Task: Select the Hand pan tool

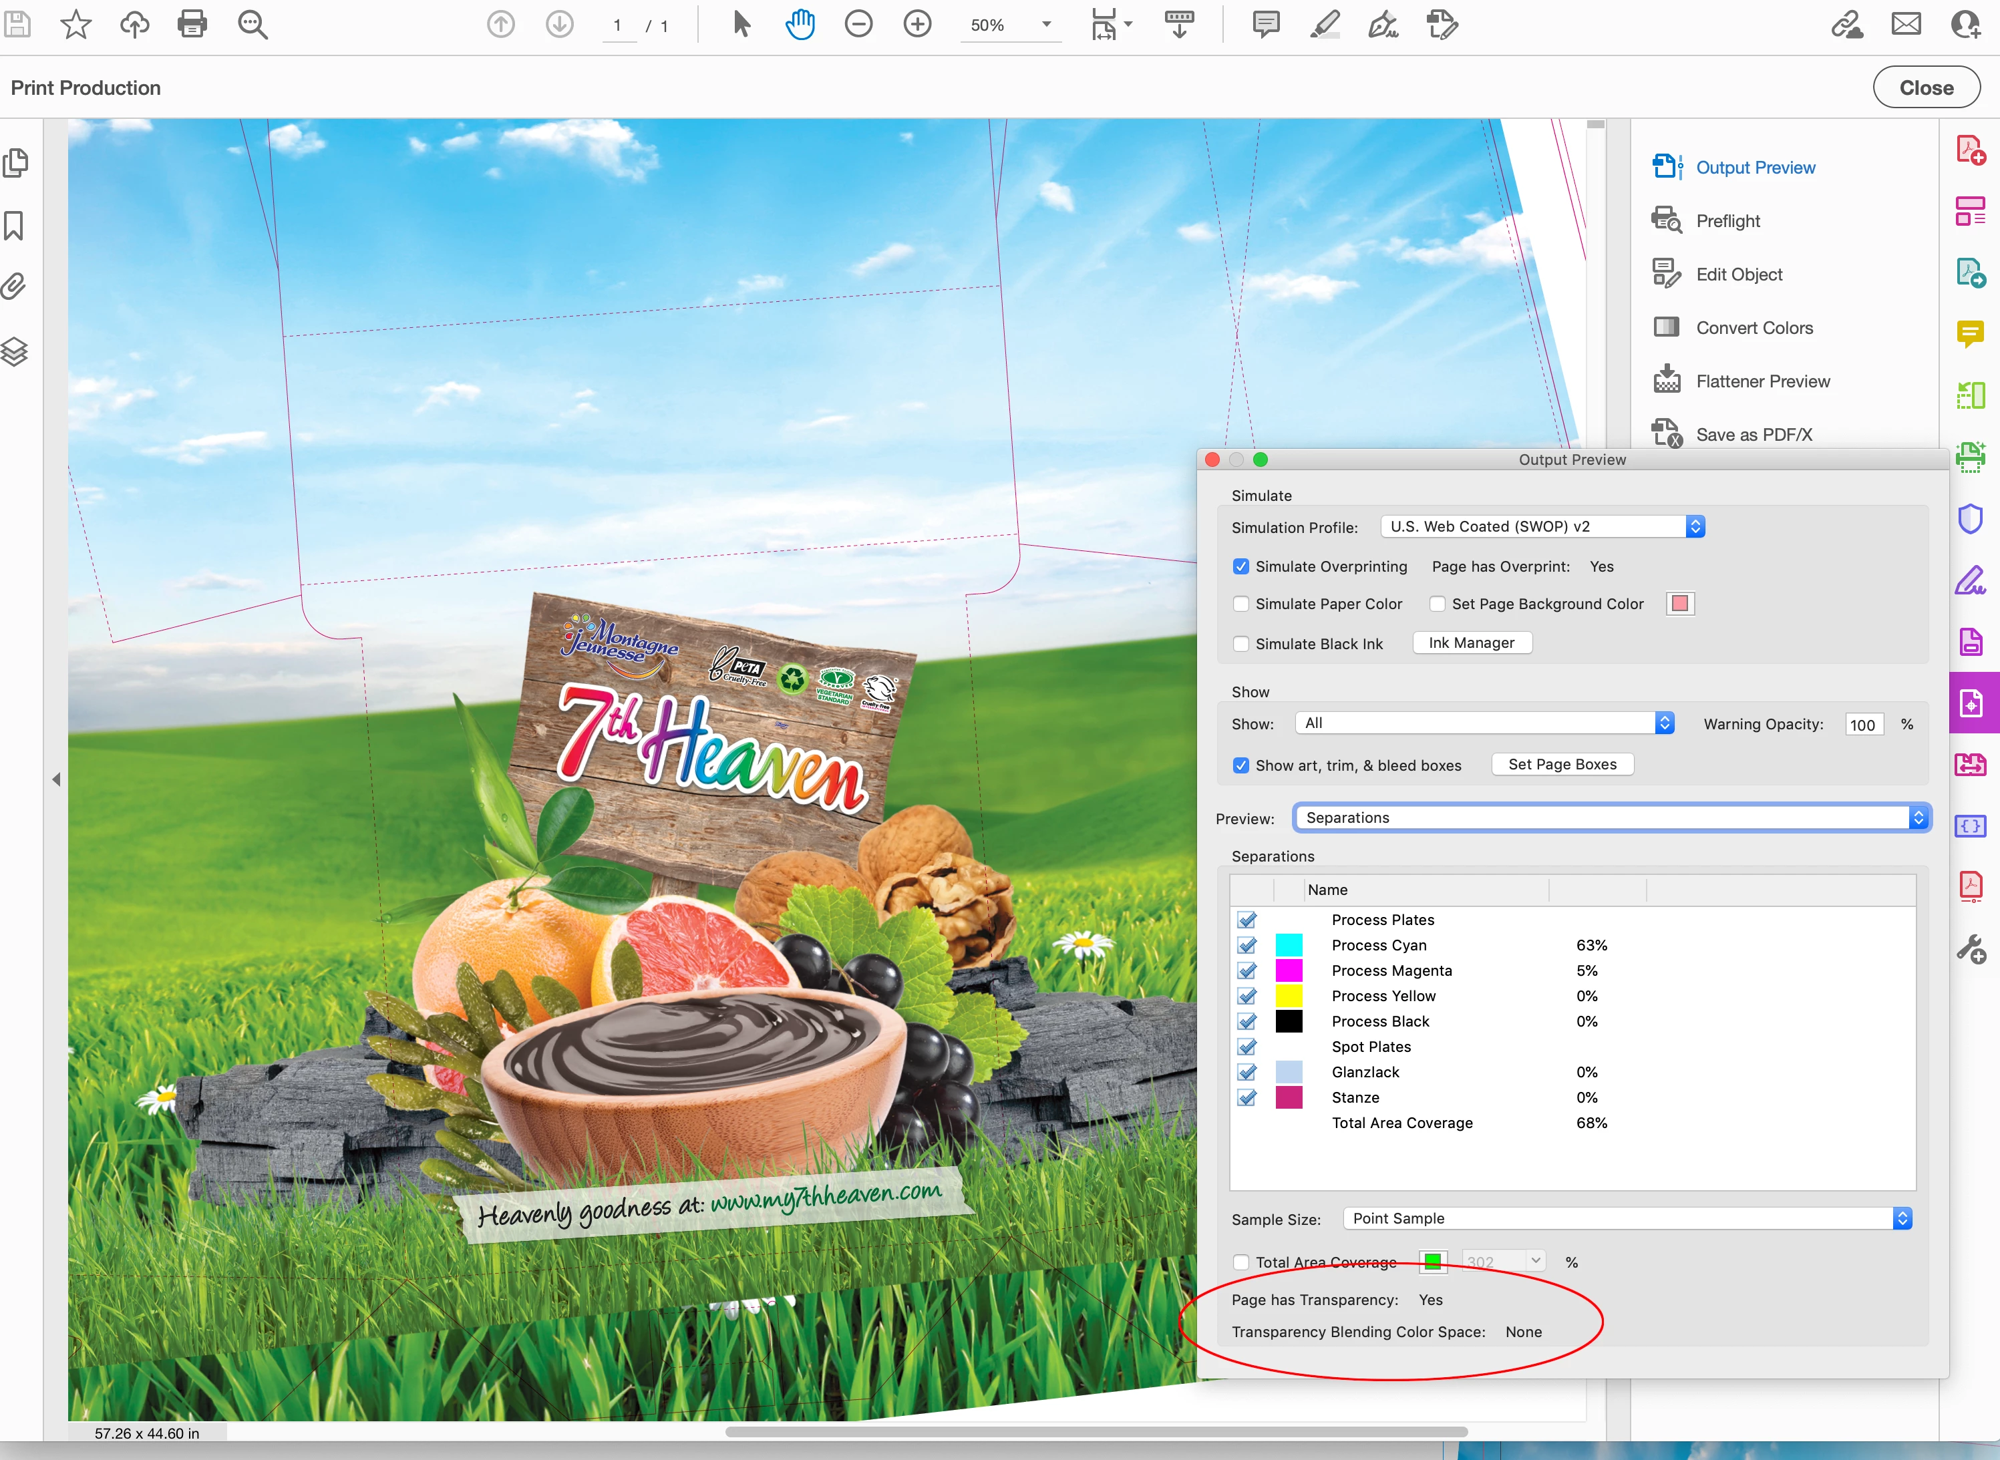Action: (x=799, y=25)
